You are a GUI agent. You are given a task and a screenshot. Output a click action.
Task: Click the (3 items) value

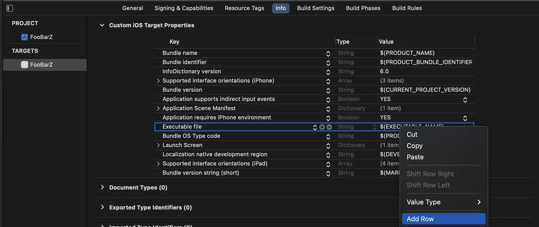coord(392,81)
